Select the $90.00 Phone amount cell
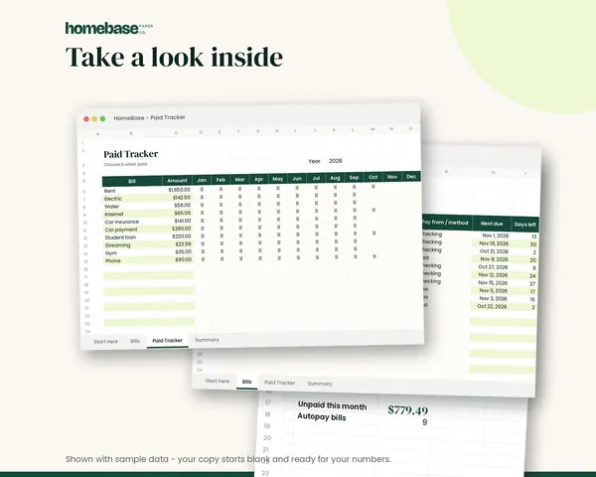Viewport: 596px width, 477px height. (x=179, y=259)
